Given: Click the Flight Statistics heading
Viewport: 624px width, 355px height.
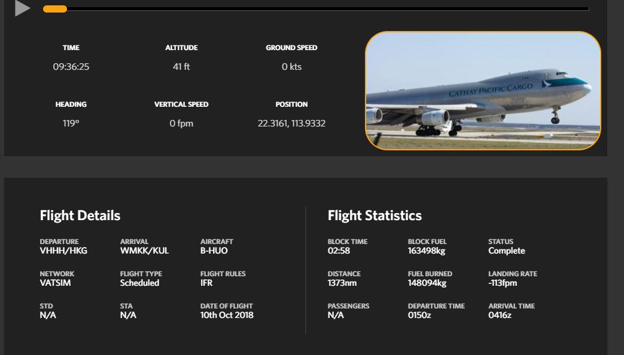Looking at the screenshot, I should pos(375,215).
